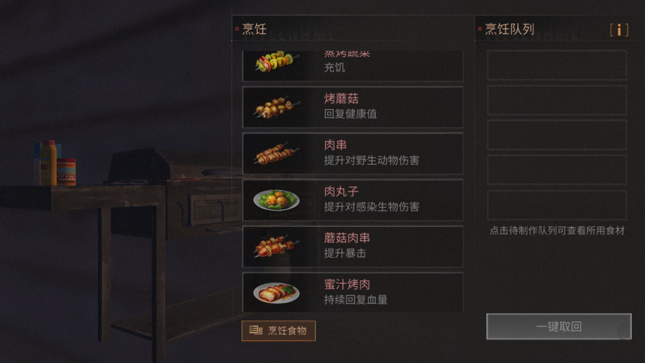Viewport: 645px width, 363px height.
Task: Click list icon on 烹饪食物 button
Action: [x=256, y=330]
